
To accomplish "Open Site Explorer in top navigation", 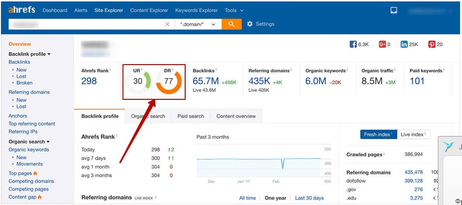I will coord(109,10).
